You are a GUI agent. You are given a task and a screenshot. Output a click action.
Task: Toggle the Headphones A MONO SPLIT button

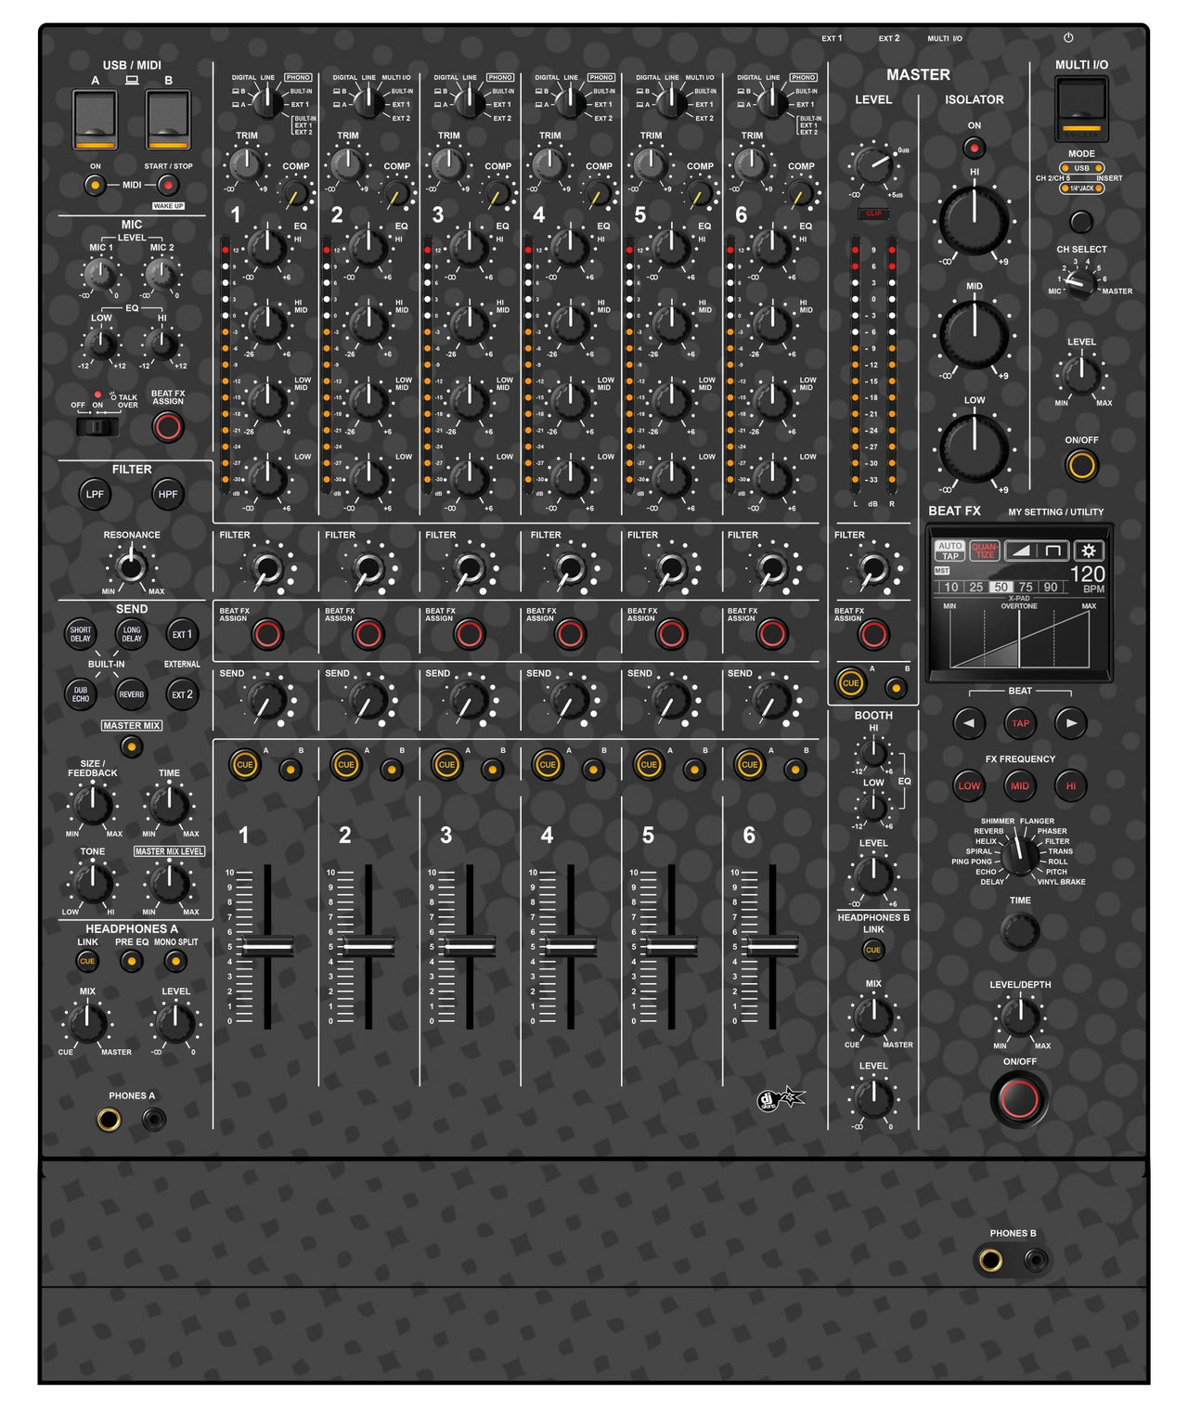(x=175, y=961)
